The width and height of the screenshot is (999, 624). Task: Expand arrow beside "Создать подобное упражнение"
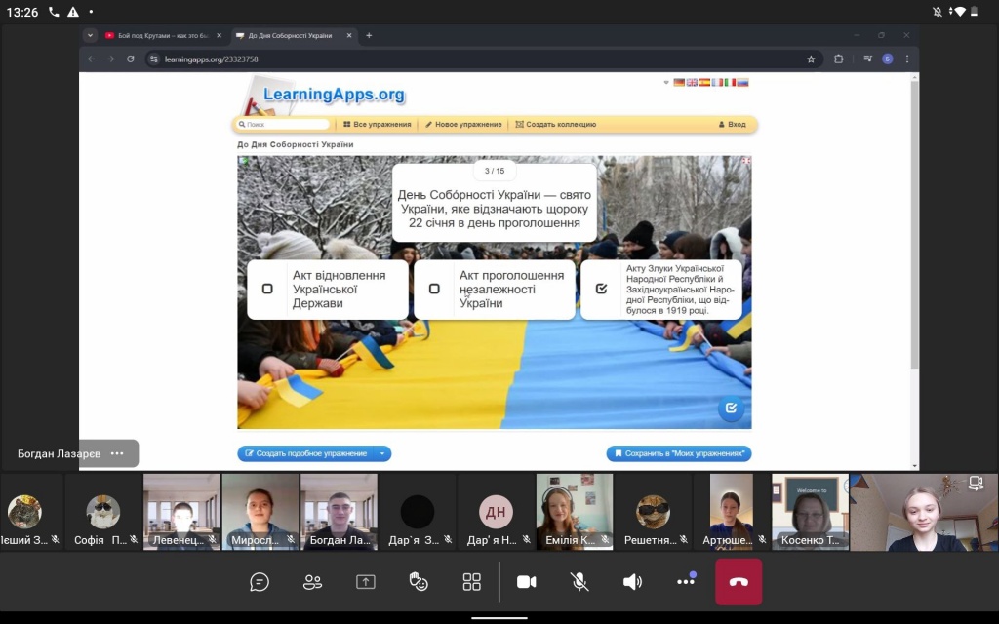[x=384, y=453]
